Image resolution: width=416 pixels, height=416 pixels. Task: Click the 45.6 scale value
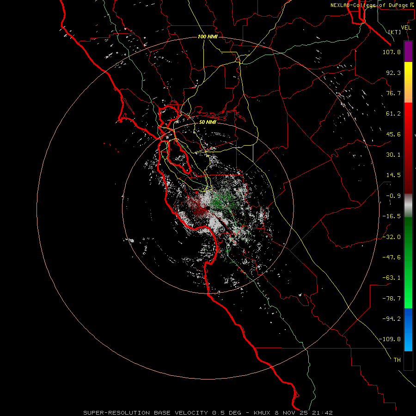click(393, 134)
